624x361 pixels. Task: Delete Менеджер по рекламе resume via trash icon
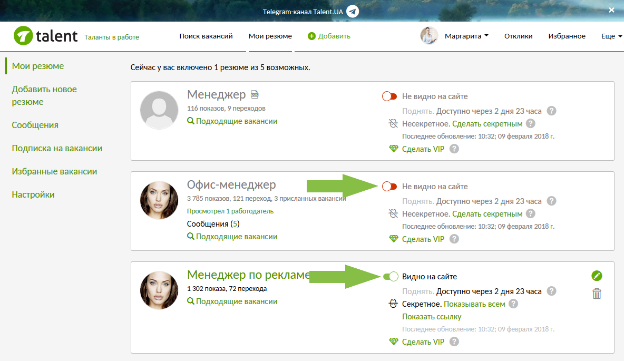[597, 294]
